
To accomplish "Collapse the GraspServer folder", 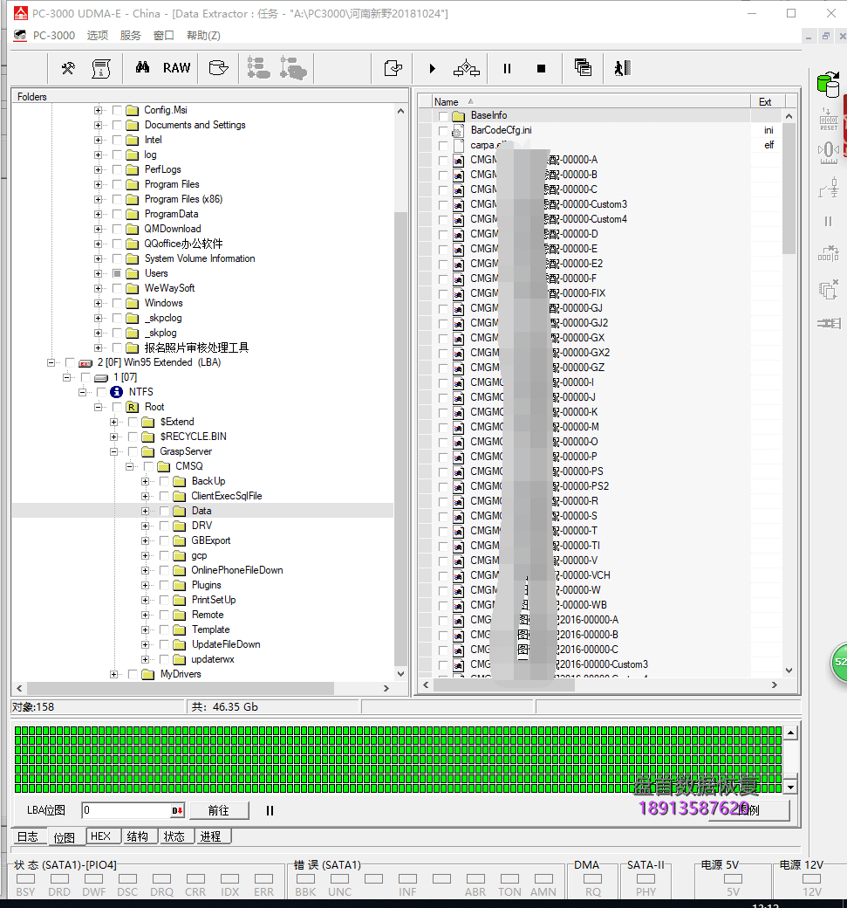I will coord(114,451).
